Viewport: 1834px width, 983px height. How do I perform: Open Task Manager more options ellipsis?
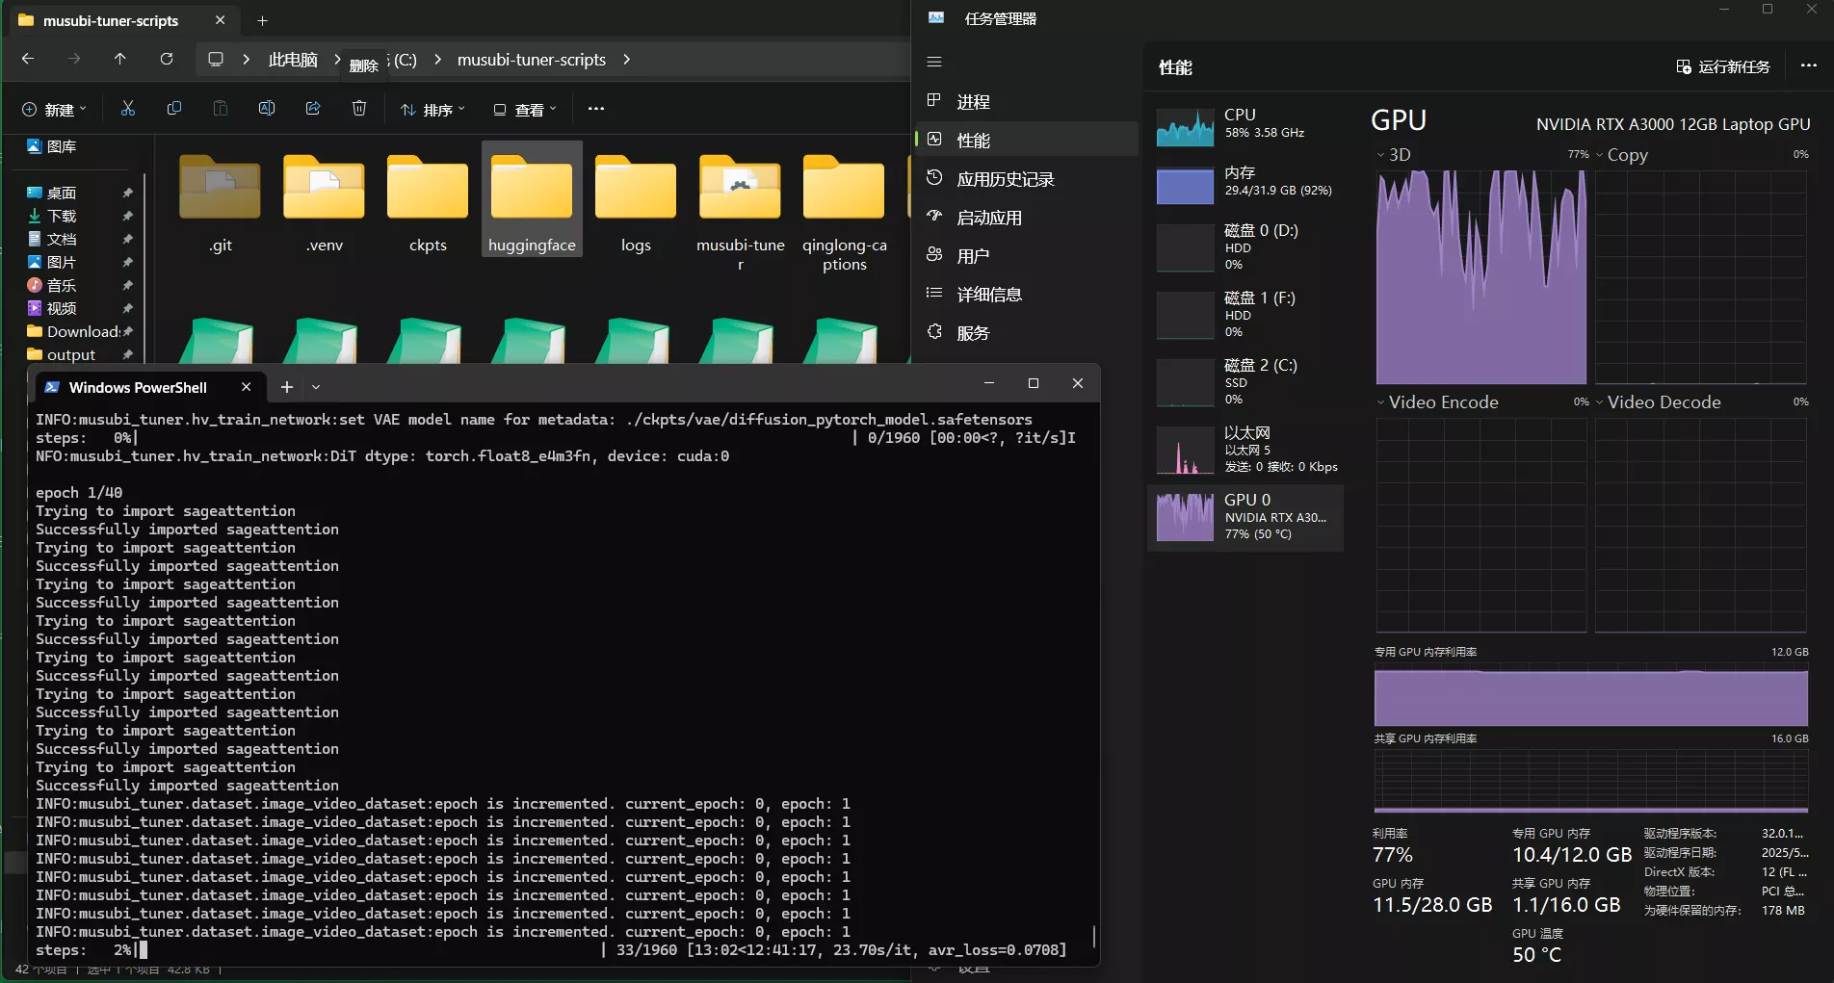pos(1808,66)
